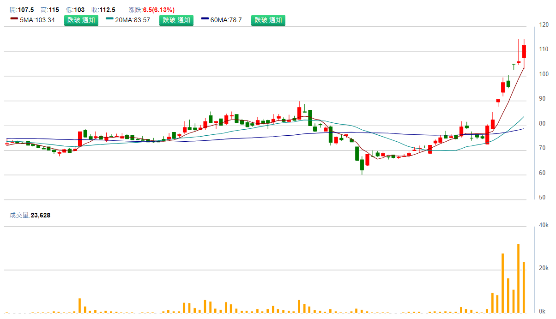
Task: Click the latest red candlestick near 112
Action: [524, 51]
